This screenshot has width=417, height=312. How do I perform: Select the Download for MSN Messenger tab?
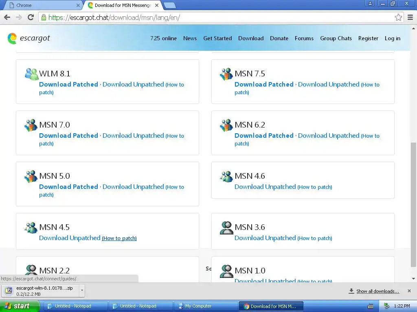pos(123,5)
